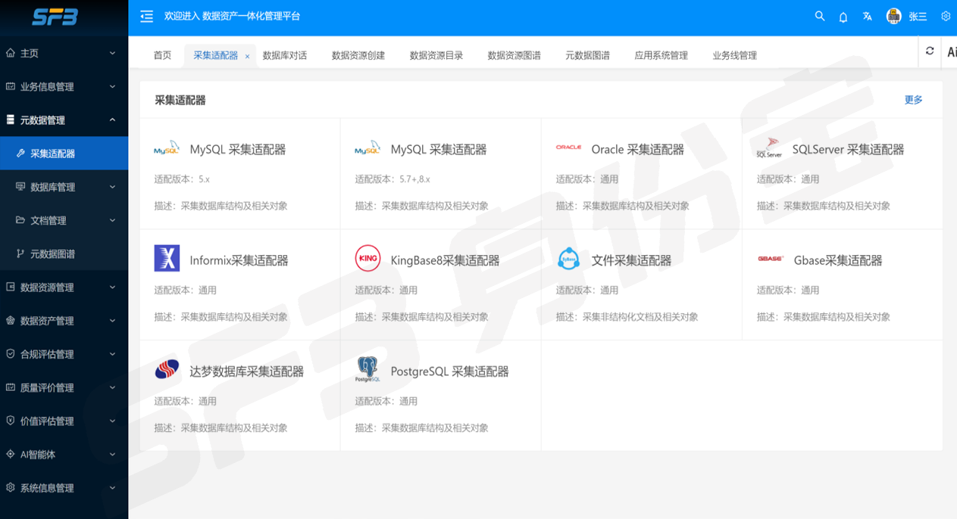
Task: Expand 质量评价管理 chevron
Action: click(x=112, y=387)
